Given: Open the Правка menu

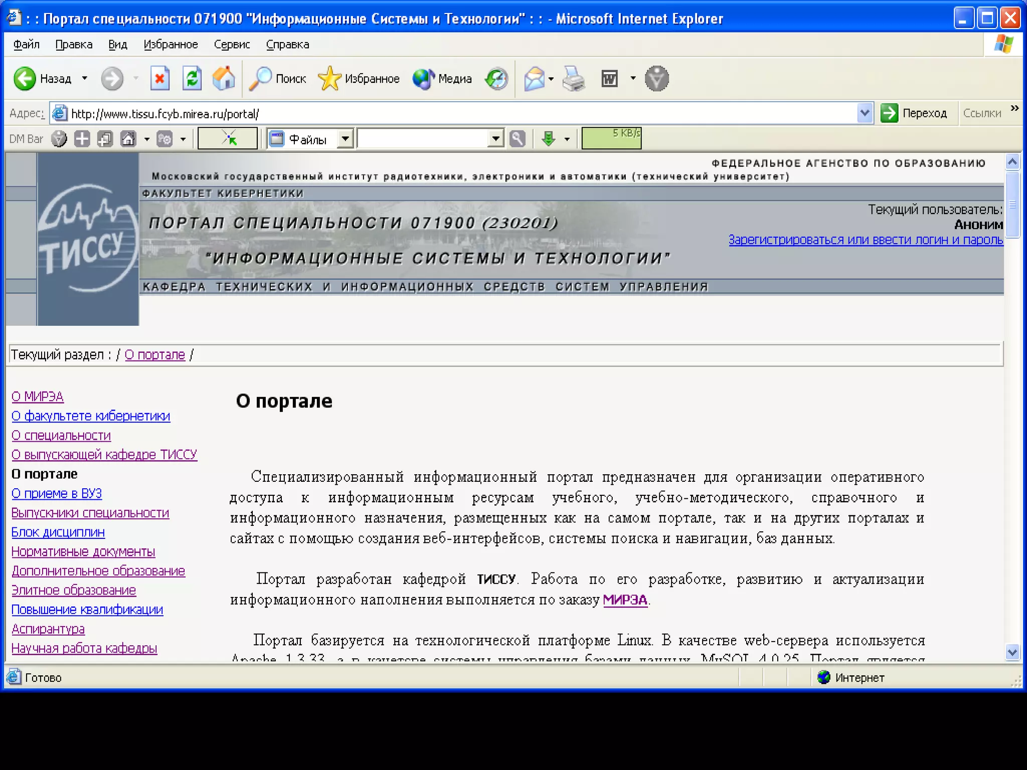Looking at the screenshot, I should pos(74,45).
